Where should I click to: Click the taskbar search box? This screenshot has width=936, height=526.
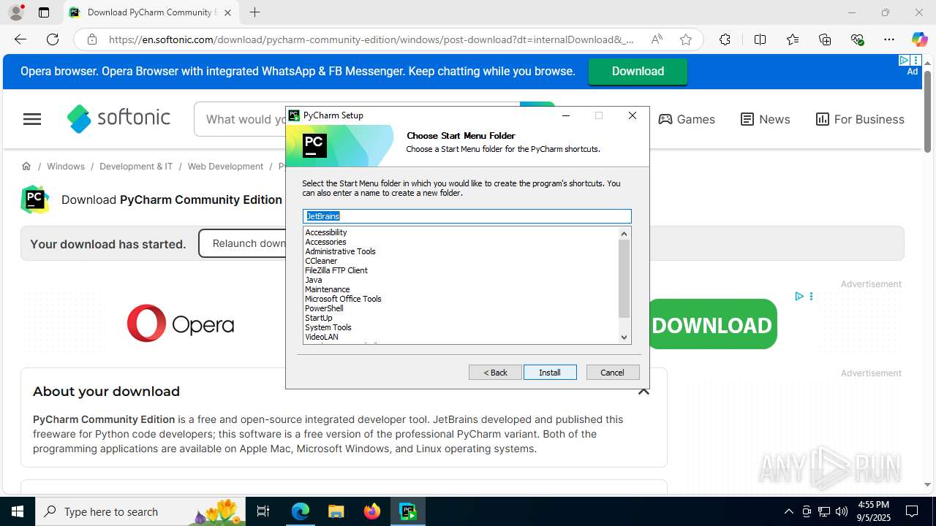141,511
